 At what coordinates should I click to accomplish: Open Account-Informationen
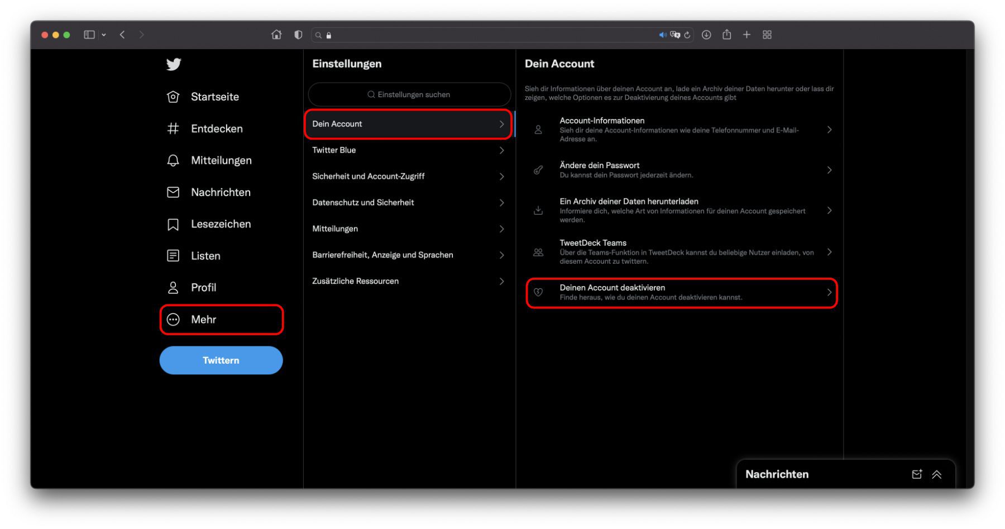681,130
